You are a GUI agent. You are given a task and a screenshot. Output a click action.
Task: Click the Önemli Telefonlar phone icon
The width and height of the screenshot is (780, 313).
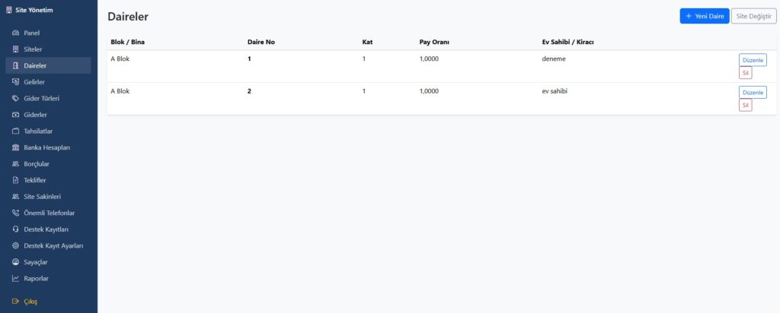(16, 213)
